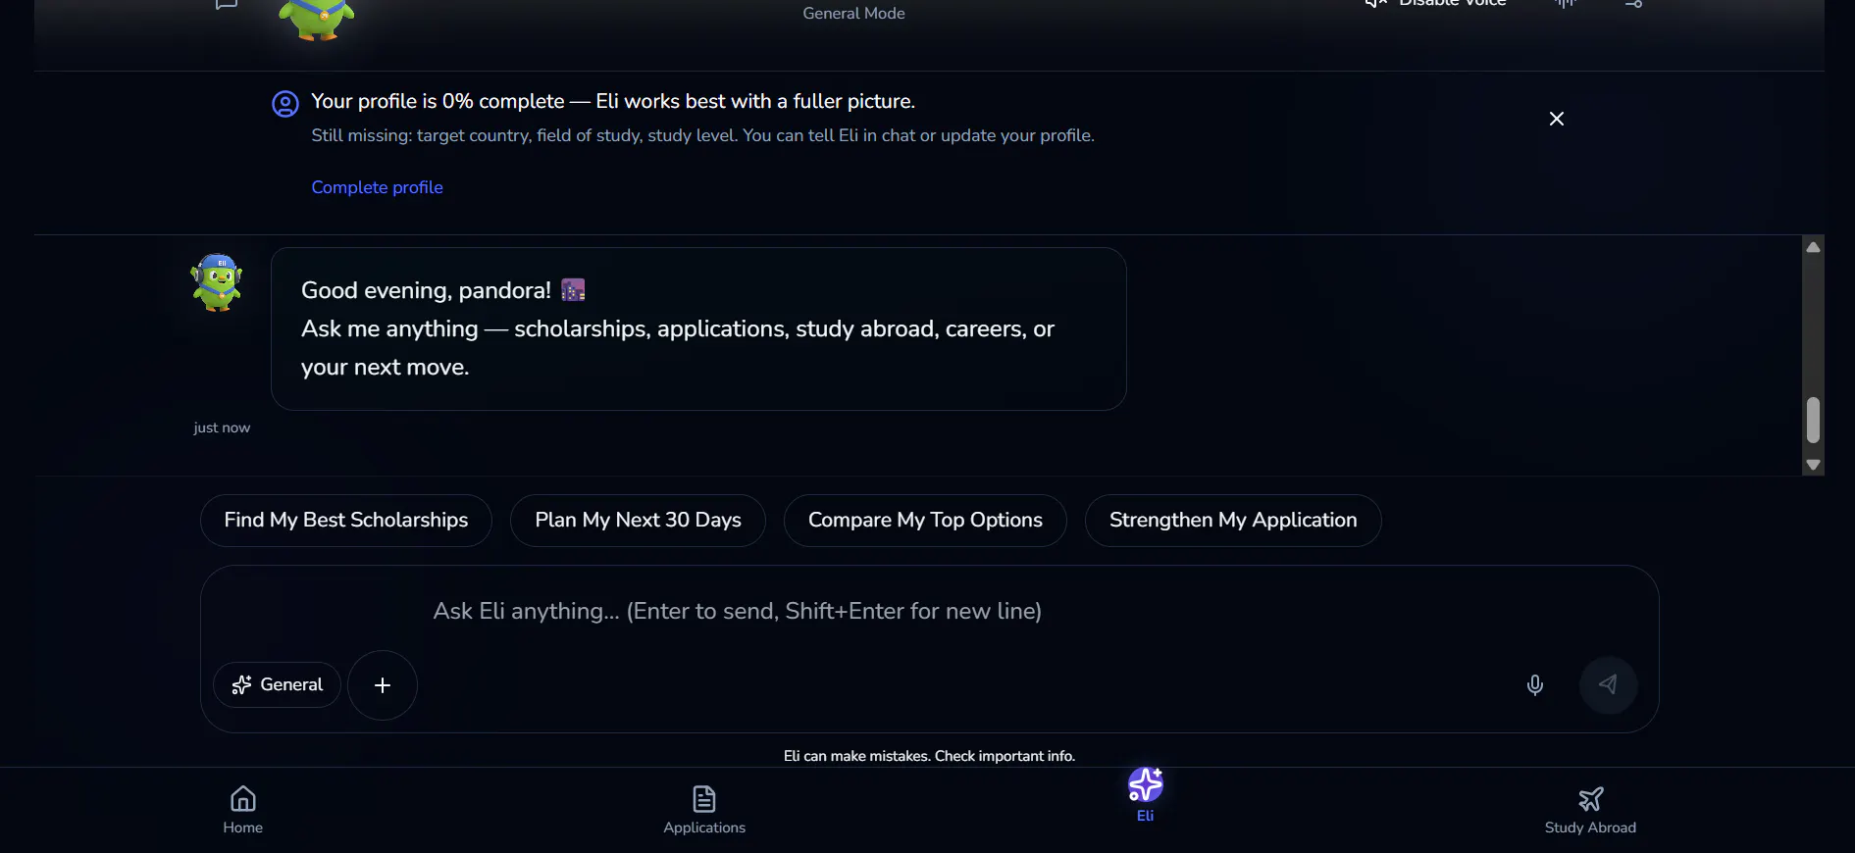1855x853 pixels.
Task: Focus the Ask Eli anything input field
Action: point(930,611)
